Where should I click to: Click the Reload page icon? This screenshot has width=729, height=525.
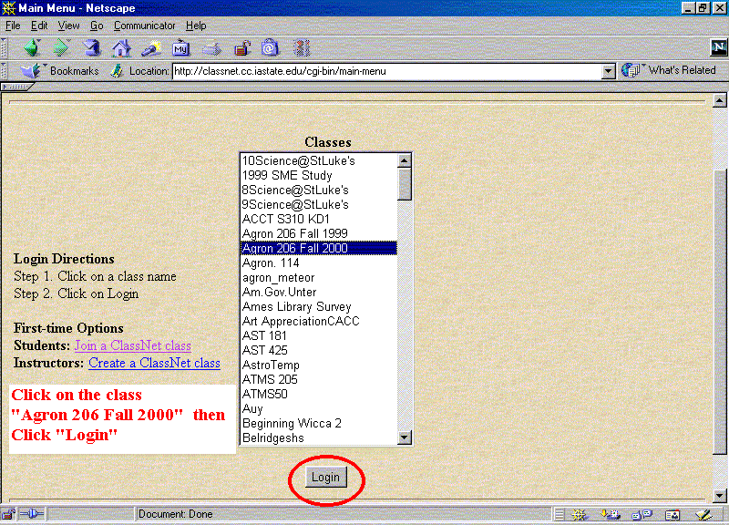point(91,47)
